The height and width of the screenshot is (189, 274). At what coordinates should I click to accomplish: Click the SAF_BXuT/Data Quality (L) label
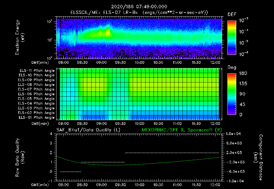(x=88, y=130)
